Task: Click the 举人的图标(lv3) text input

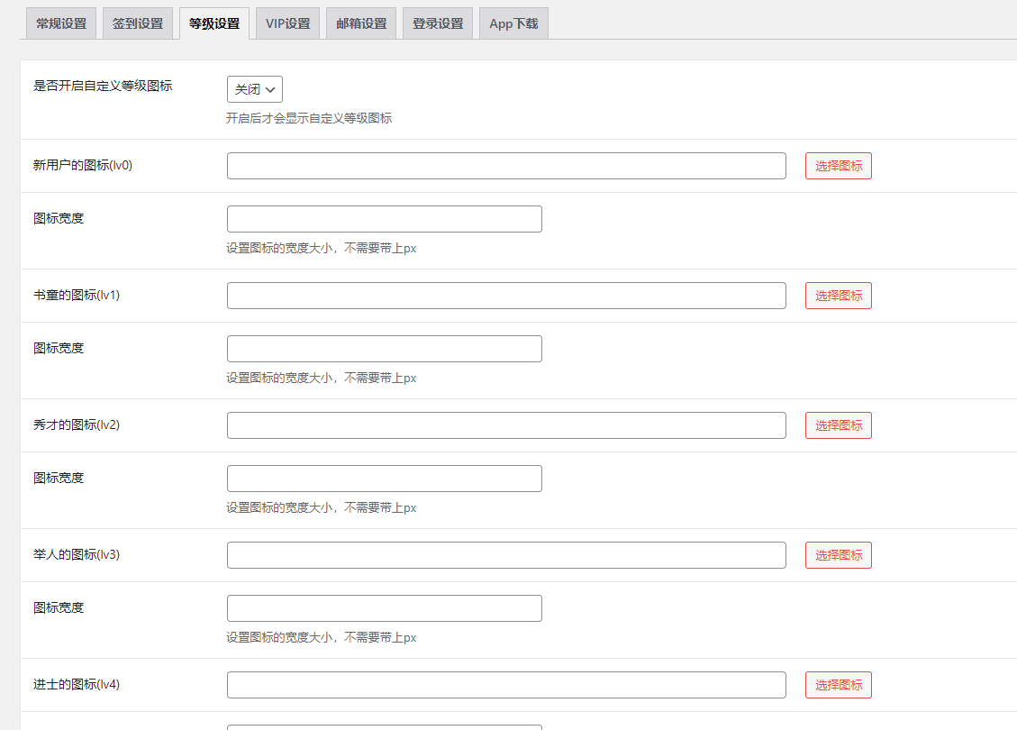Action: pos(506,555)
